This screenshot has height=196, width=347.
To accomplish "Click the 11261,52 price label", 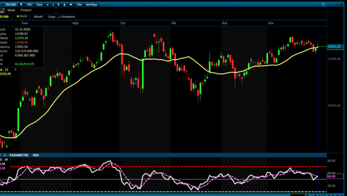I will click(335, 47).
